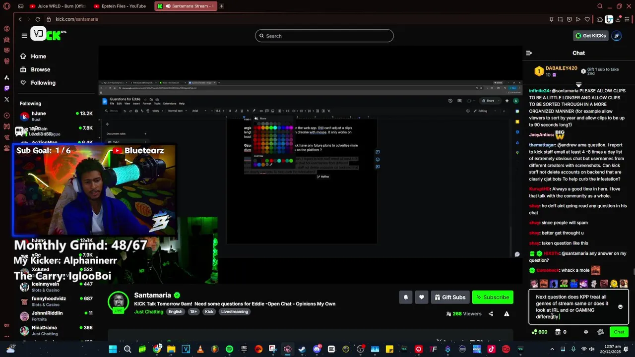Click the chat identity badge icon
Screen dimensions: 635x357
(601, 332)
